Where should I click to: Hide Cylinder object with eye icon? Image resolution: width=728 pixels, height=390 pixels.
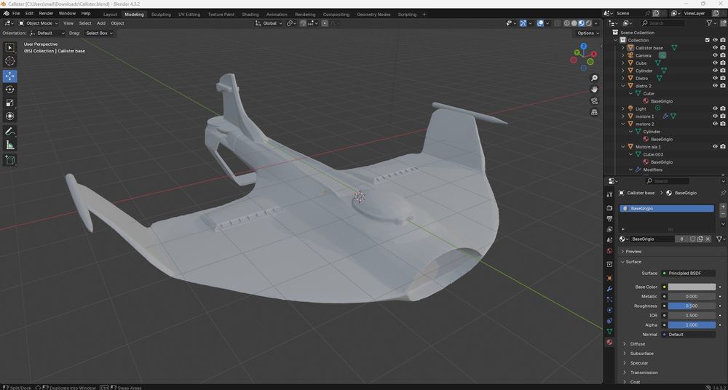(x=715, y=71)
